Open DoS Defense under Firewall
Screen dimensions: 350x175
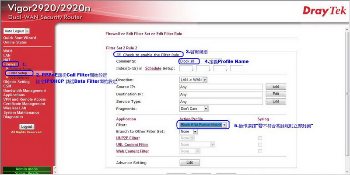pyautogui.click(x=19, y=77)
